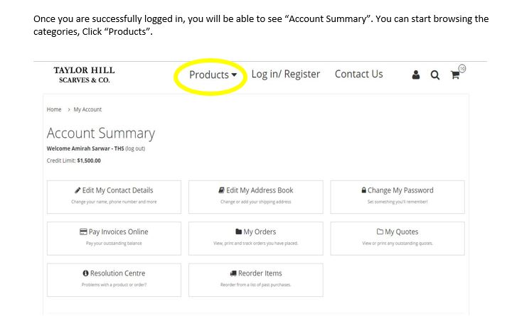
Task: Click the pencil icon beside Edit My Contact Details
Action: click(x=78, y=190)
